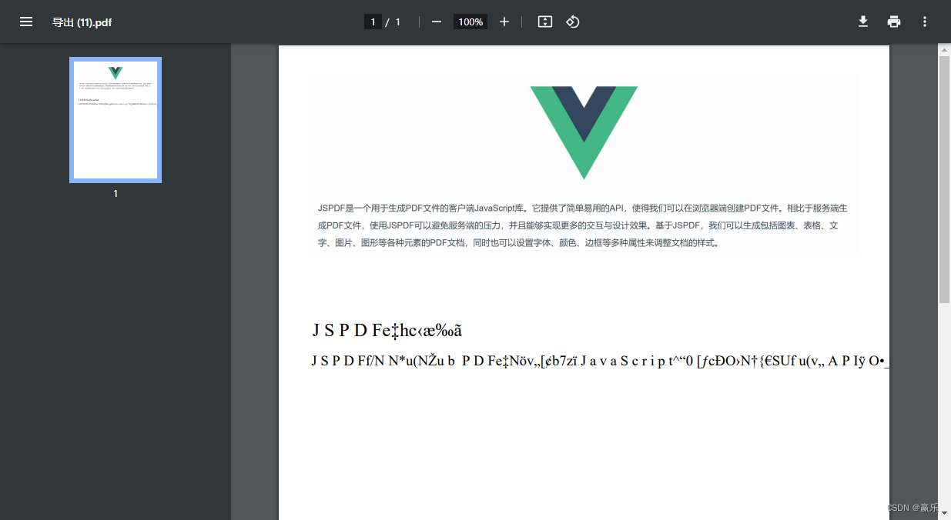Activate the fit-to-page view mode

point(545,22)
